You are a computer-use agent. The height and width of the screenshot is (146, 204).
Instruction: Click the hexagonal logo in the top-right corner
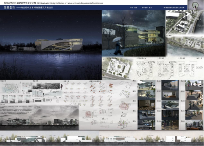coord(196,5)
